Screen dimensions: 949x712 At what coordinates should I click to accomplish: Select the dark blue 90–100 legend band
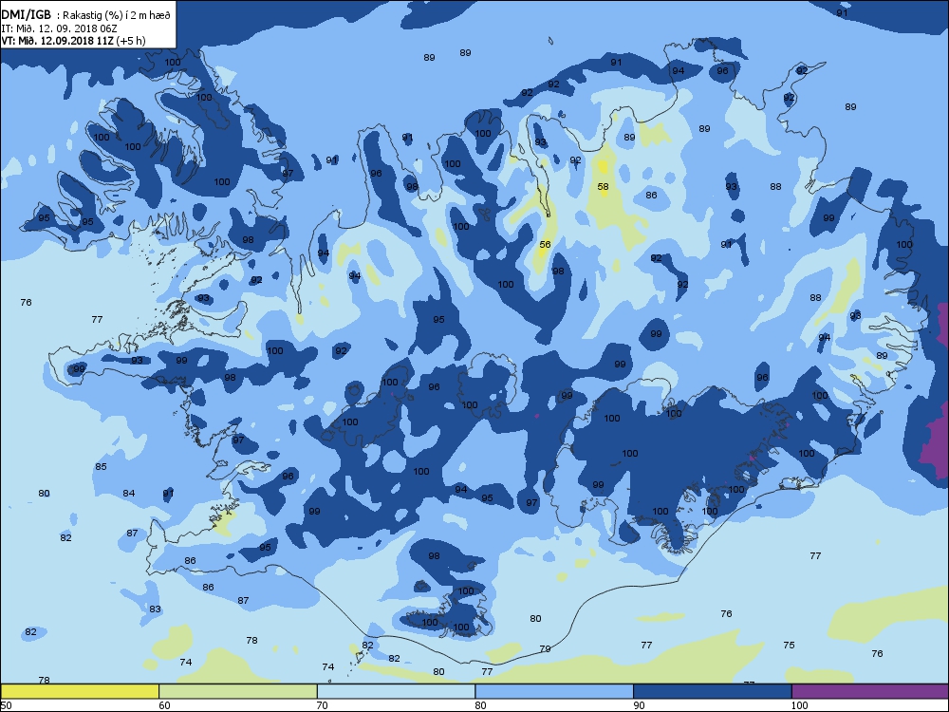pyautogui.click(x=713, y=691)
